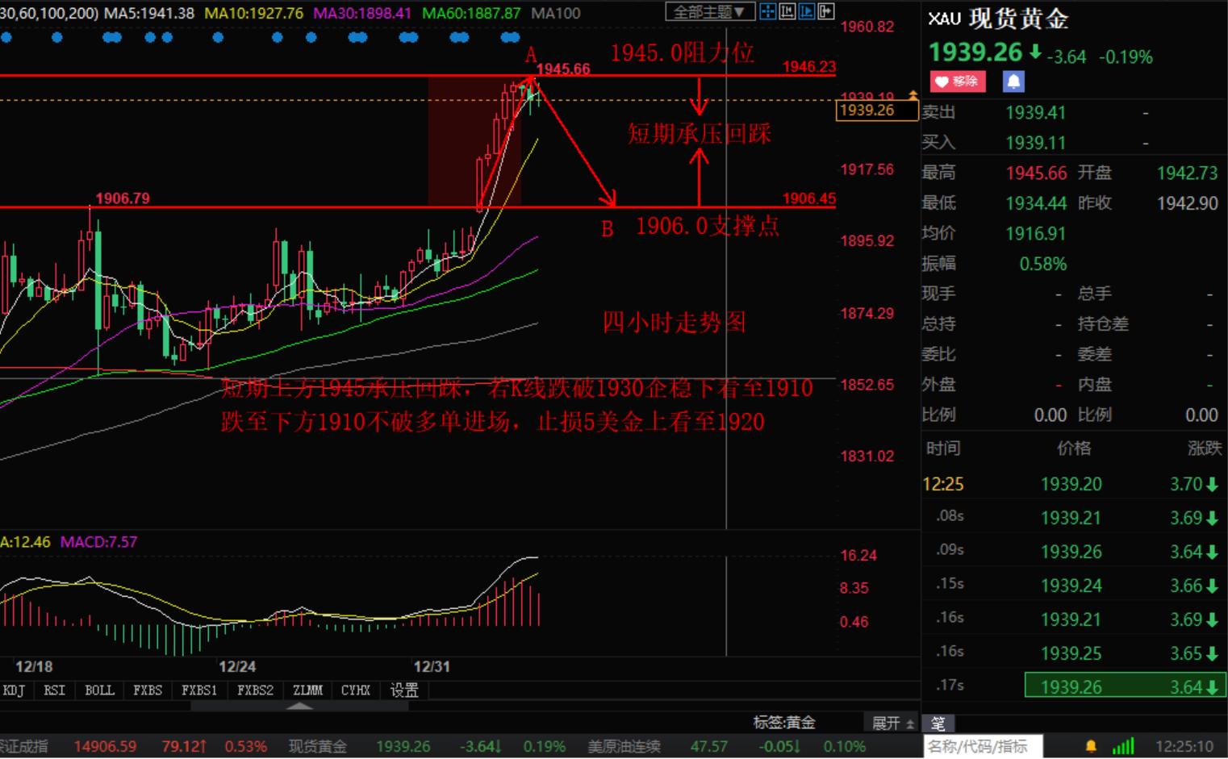Click the bell icon beside the bottom search field
This screenshot has width=1228, height=759.
[1093, 746]
